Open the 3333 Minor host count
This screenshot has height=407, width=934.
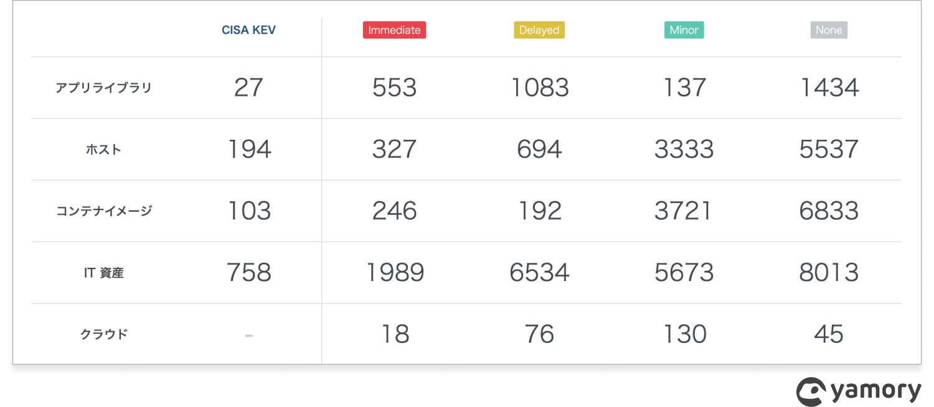tap(684, 149)
